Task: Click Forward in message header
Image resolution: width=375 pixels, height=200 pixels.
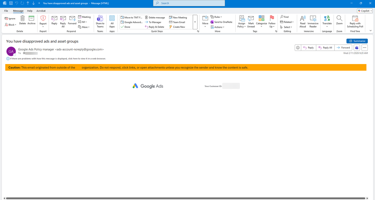Action: pos(343,47)
